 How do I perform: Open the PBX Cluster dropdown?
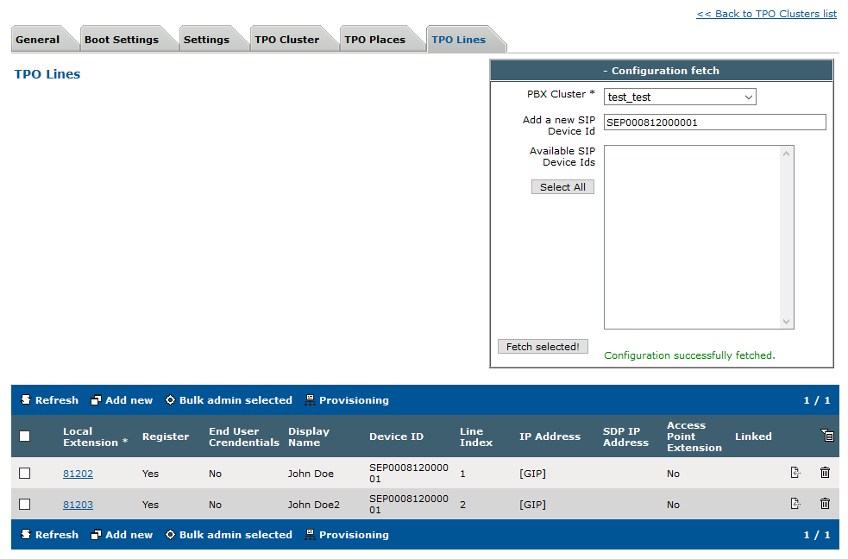680,97
